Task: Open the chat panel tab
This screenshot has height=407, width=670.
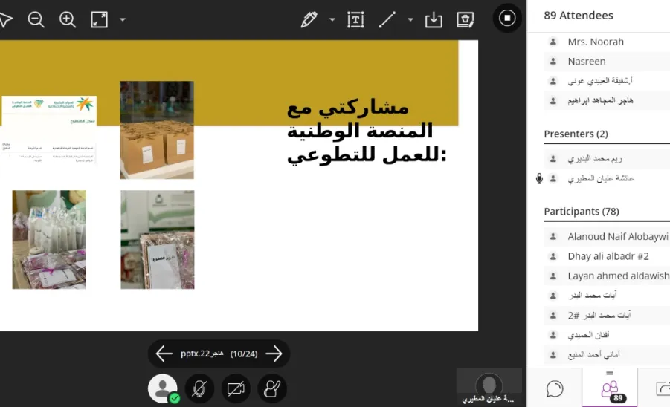Action: click(555, 388)
